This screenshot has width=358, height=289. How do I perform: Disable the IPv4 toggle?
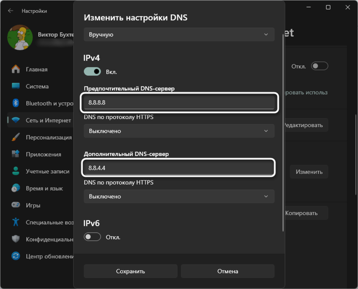pyautogui.click(x=92, y=71)
